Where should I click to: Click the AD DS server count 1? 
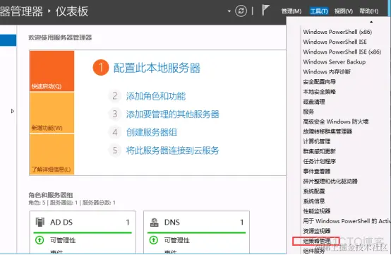128,222
